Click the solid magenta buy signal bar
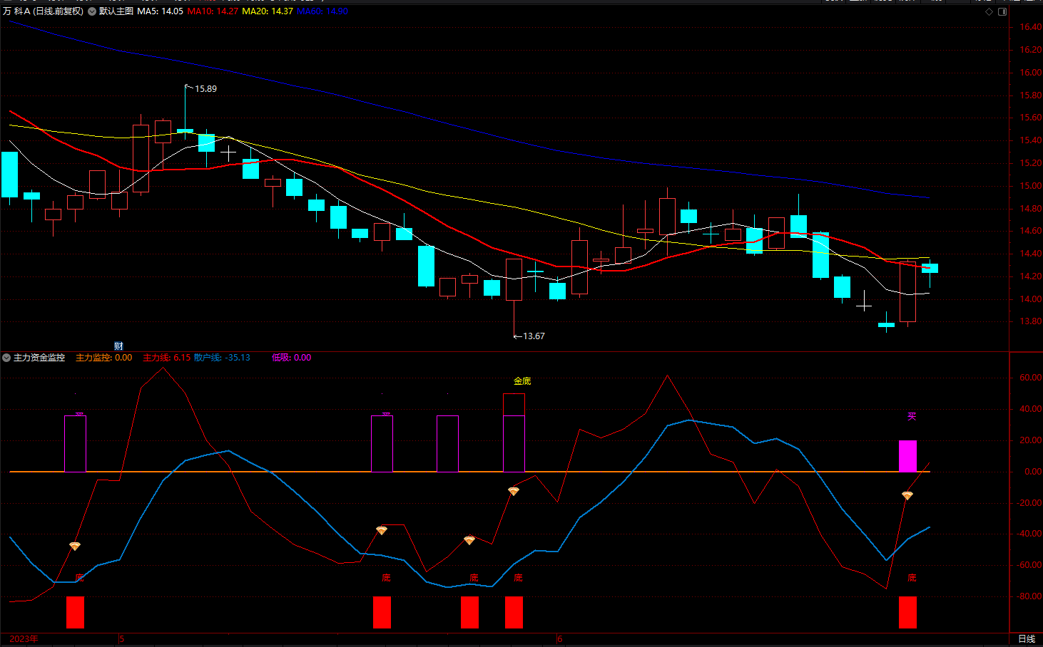 coord(907,456)
